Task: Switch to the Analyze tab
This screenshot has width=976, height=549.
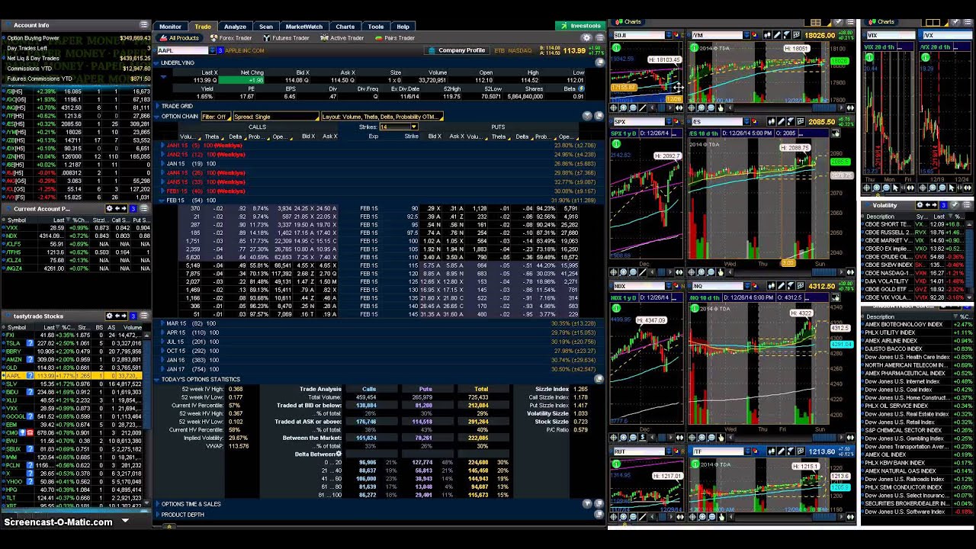Action: tap(235, 27)
